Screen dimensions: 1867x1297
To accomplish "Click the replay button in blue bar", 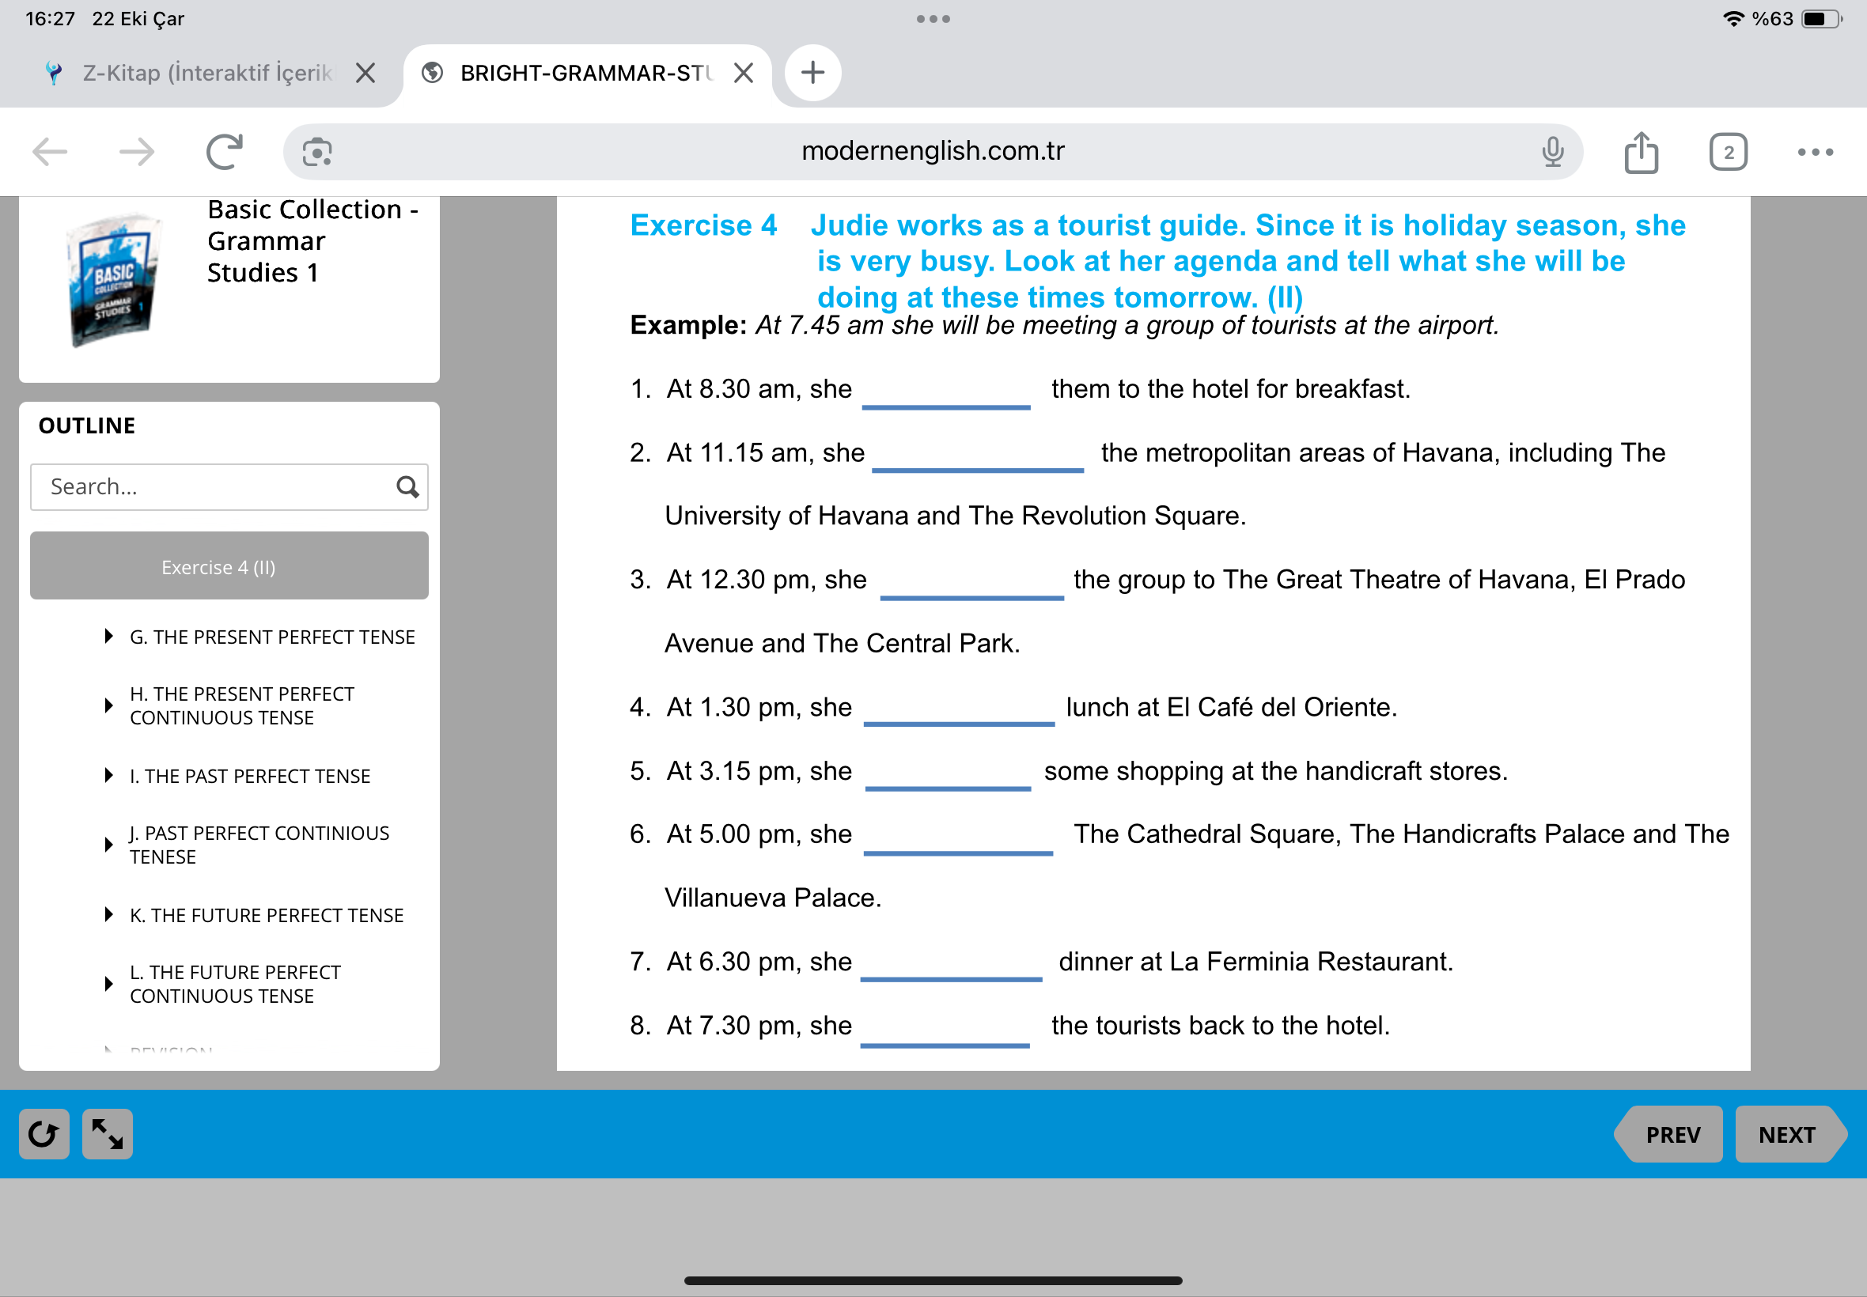I will point(44,1133).
